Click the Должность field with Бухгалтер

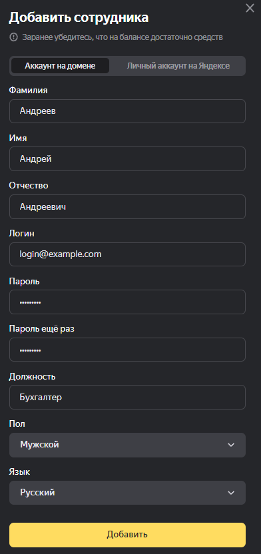click(x=127, y=397)
